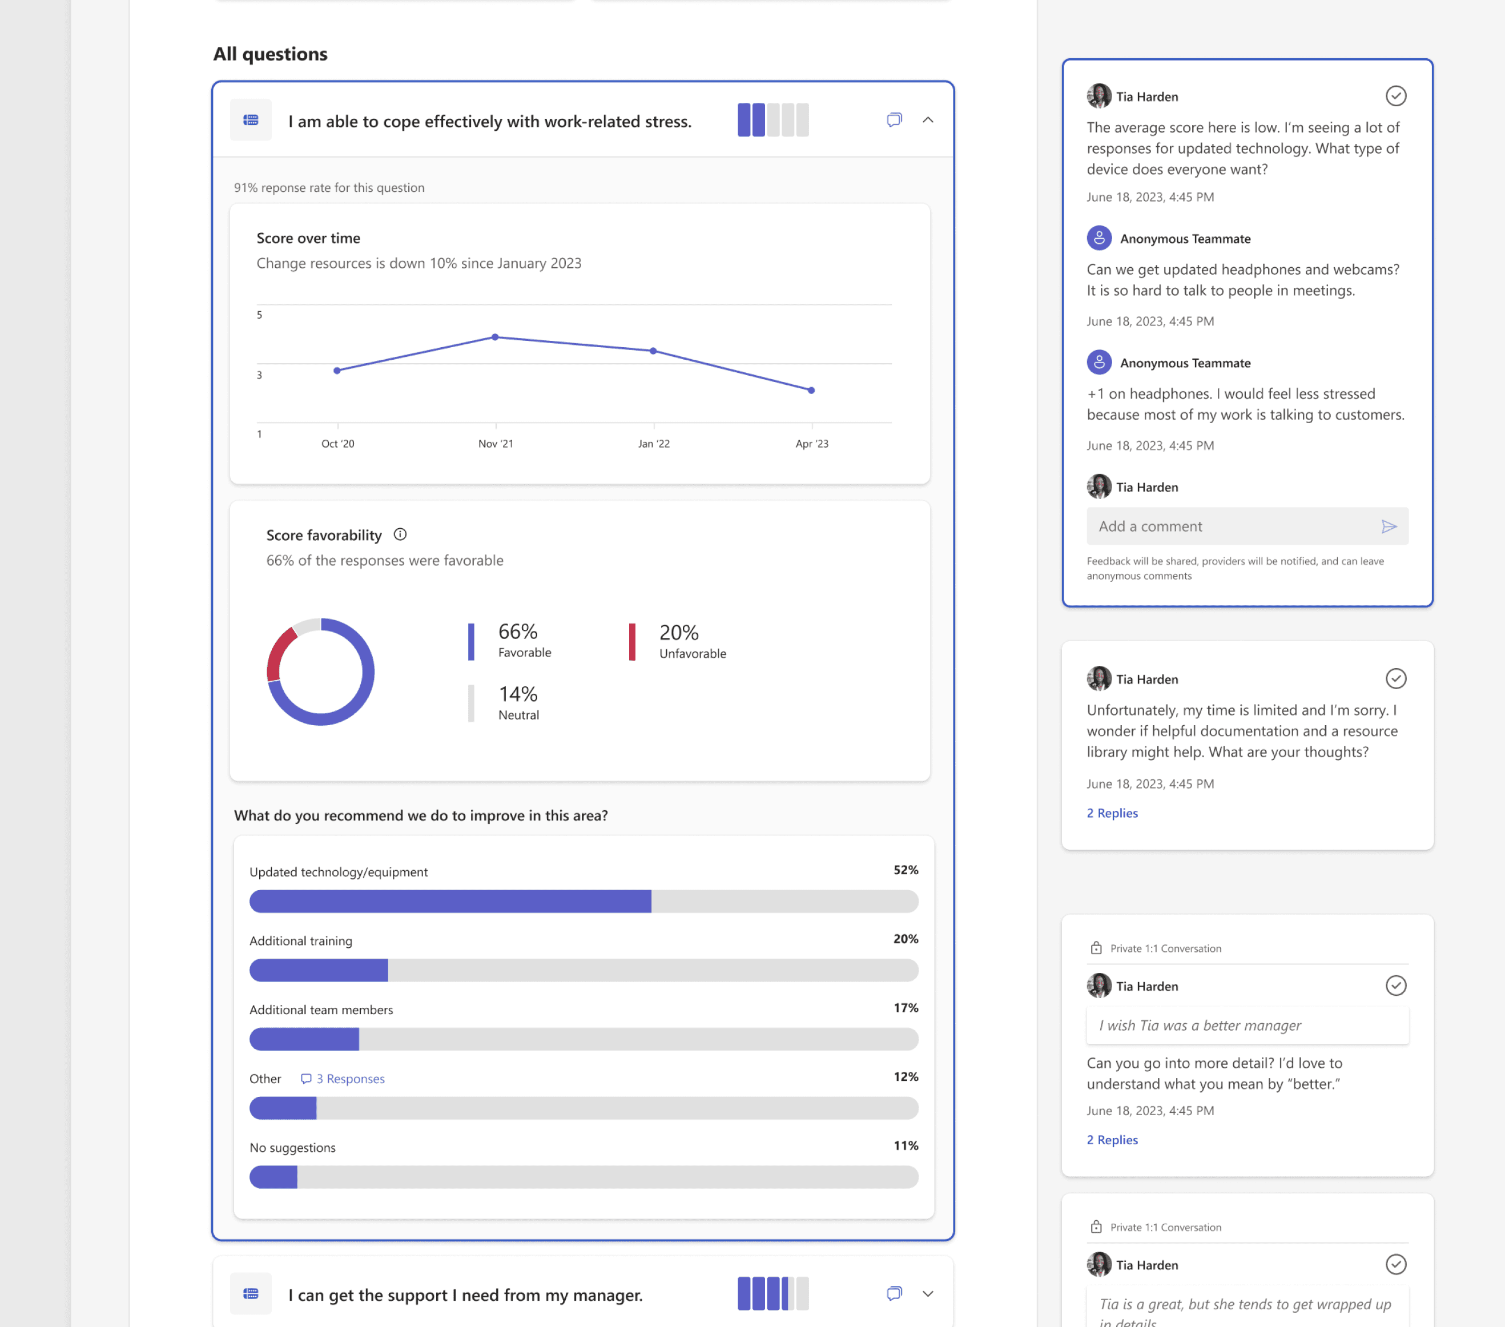Type in the Add a comment field
1505x1327 pixels.
pyautogui.click(x=1230, y=526)
